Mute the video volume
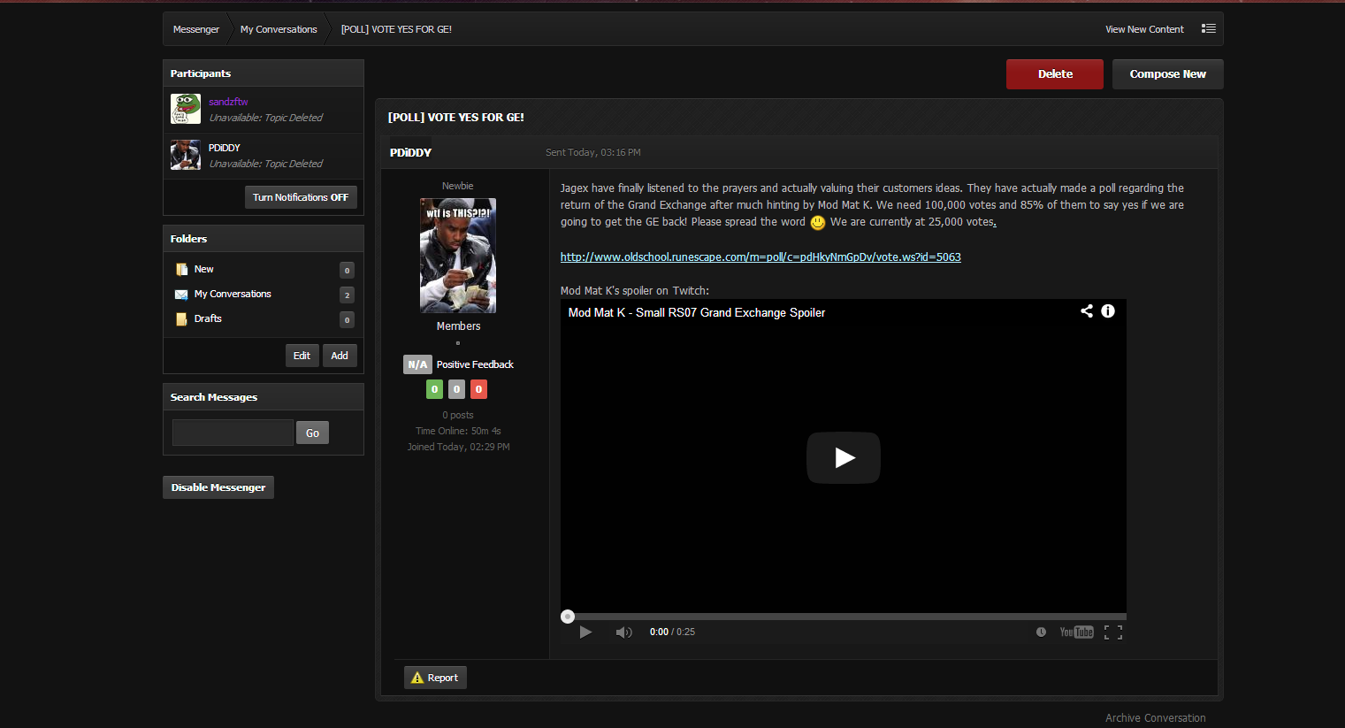Screen dimensions: 1345x728 coord(623,632)
